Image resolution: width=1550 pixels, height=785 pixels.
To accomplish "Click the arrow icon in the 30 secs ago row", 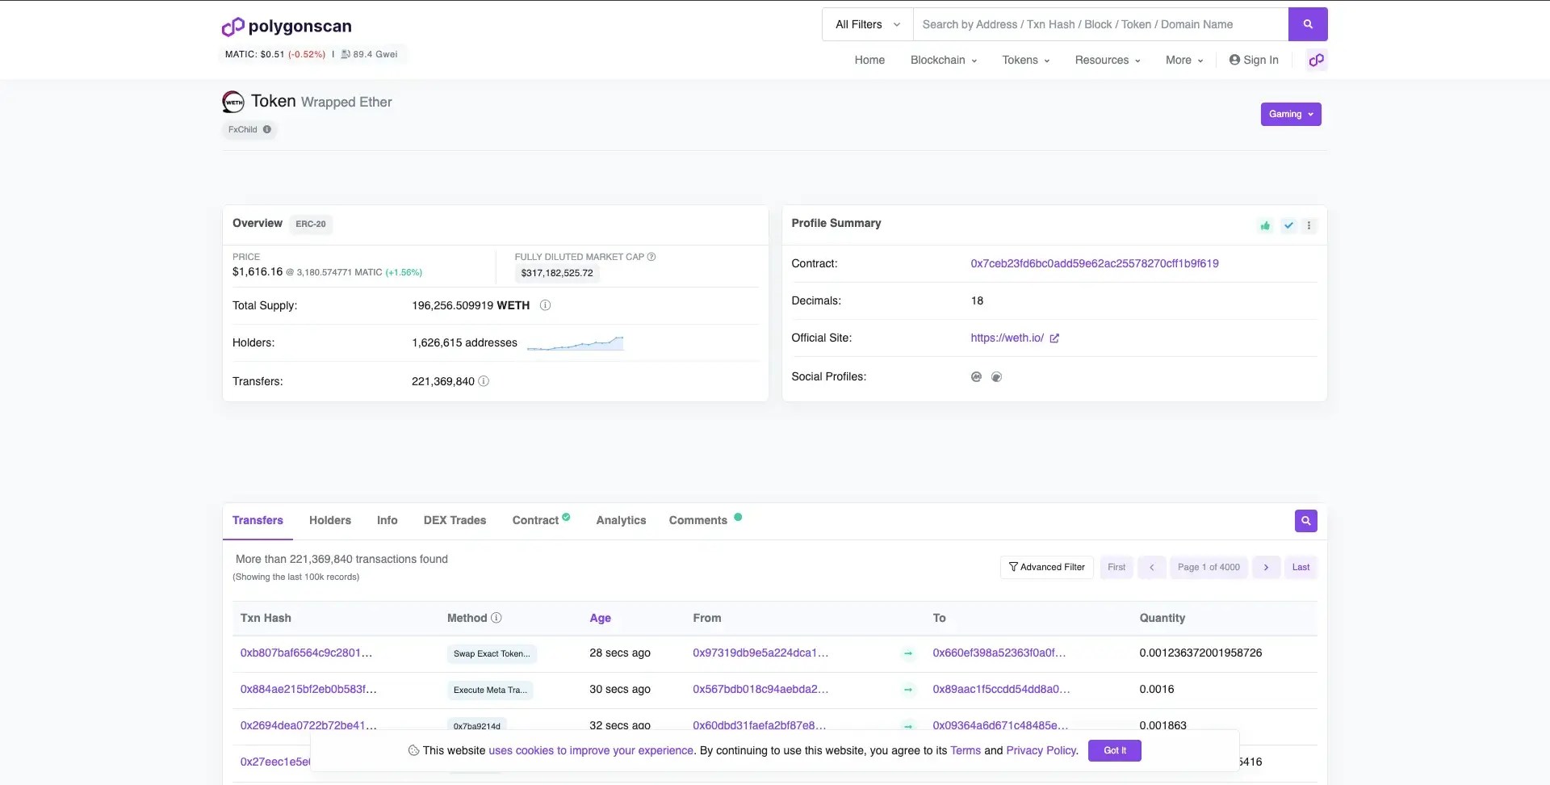I will point(908,690).
